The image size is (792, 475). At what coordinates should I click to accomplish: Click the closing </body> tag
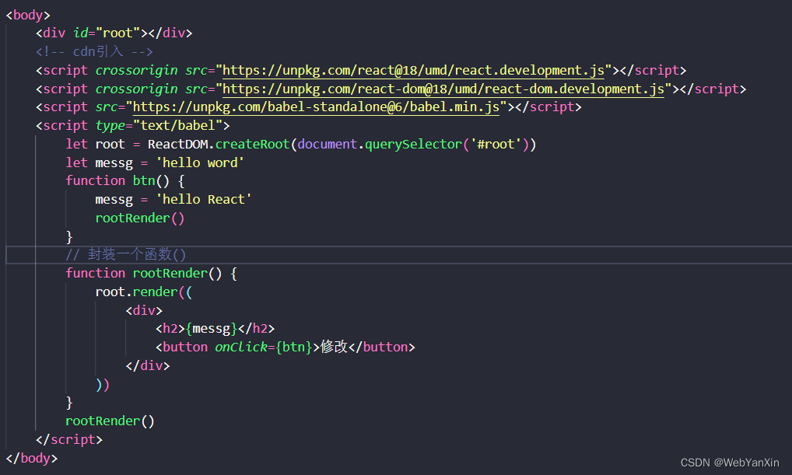tap(31, 458)
